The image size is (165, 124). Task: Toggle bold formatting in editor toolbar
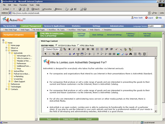tap(69, 49)
